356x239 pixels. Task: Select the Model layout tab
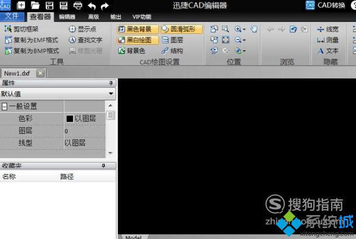[x=133, y=237]
